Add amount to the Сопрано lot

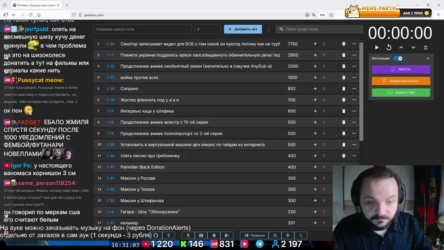pyautogui.click(x=315, y=89)
